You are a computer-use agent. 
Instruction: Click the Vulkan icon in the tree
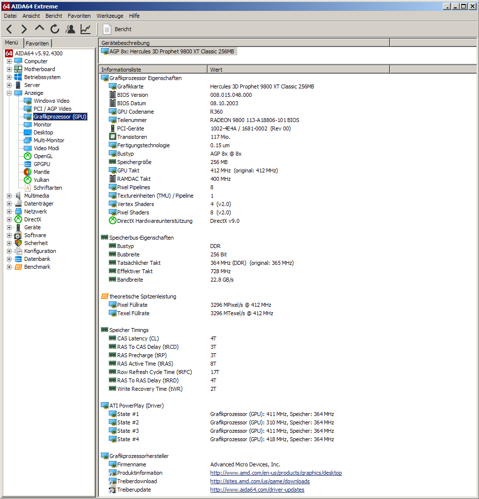(28, 180)
